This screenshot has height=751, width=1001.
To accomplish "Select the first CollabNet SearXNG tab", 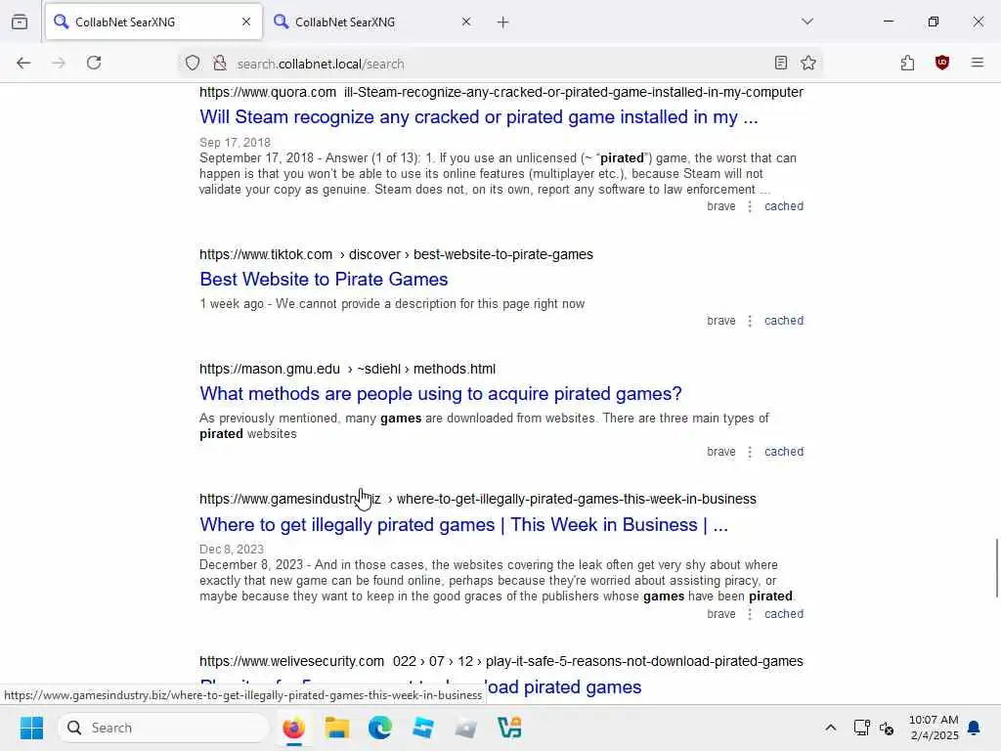I will click(x=153, y=22).
